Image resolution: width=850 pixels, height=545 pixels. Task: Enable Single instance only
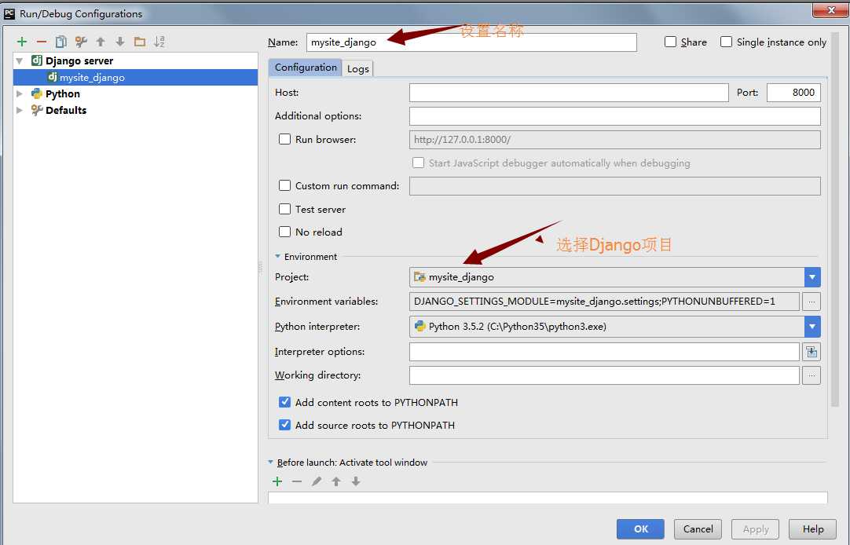[726, 42]
